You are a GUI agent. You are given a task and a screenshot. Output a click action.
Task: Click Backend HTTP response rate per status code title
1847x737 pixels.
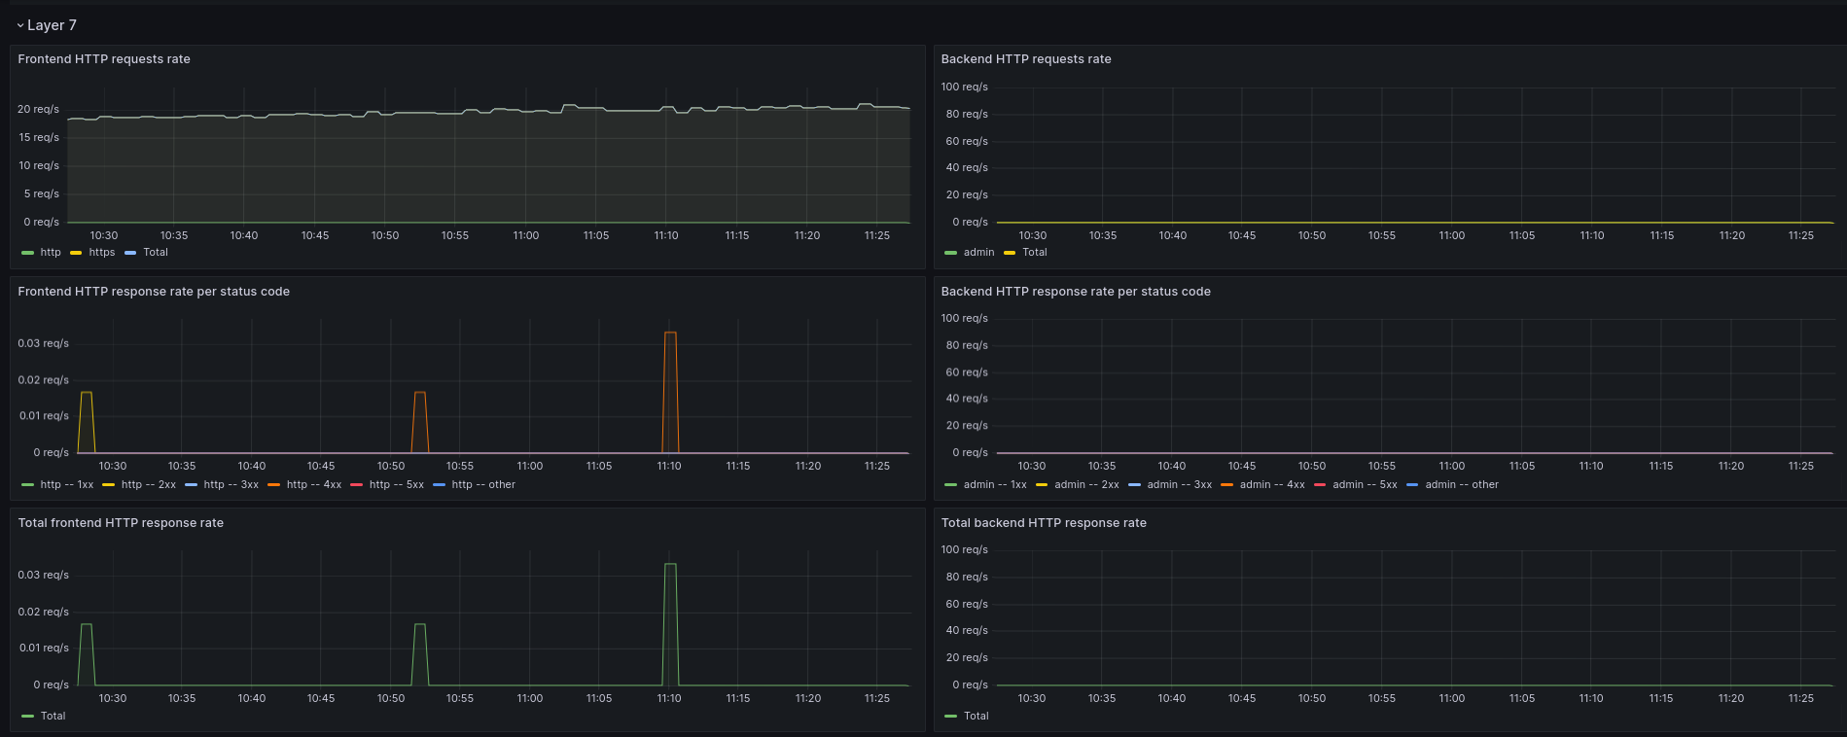(1075, 292)
